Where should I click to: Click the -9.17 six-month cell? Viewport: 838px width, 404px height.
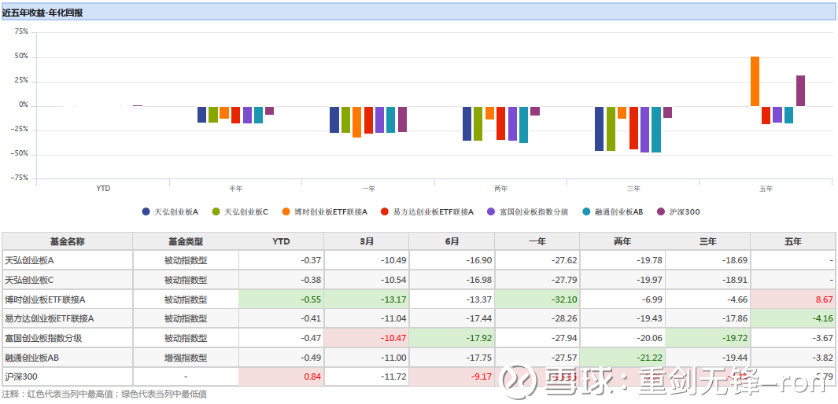pos(452,376)
